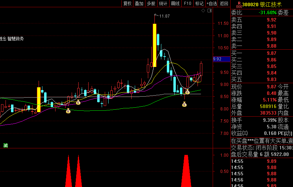The height and width of the screenshot is (187, 293).
Task: Open the 统计 statistics menu
Action: pyautogui.click(x=163, y=3)
